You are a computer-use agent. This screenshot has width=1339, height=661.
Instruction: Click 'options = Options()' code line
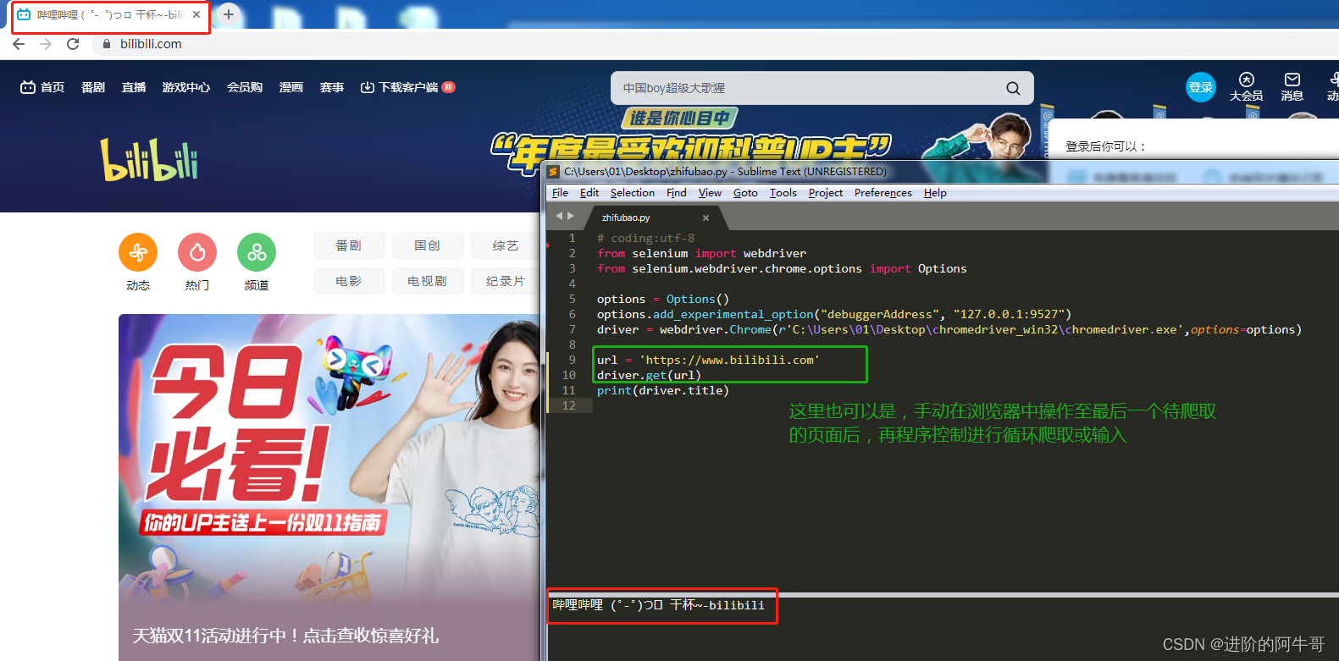click(x=663, y=299)
